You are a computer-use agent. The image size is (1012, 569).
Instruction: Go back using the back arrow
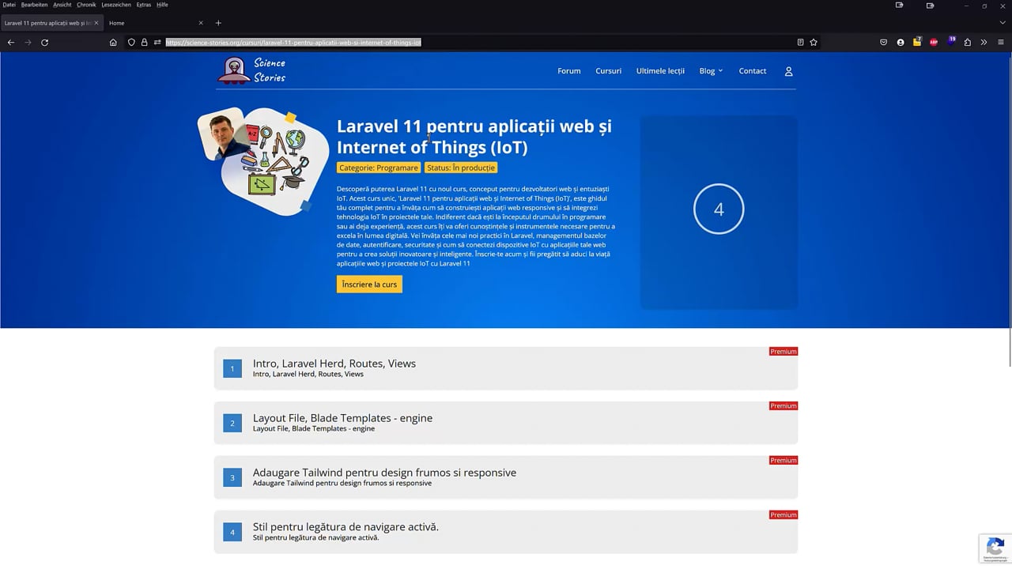[x=11, y=43]
